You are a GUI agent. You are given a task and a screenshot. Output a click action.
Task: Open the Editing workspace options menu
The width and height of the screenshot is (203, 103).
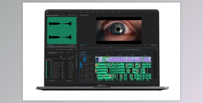pos(95,13)
